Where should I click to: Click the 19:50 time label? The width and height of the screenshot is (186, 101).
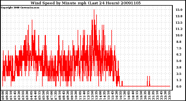[141, 95]
